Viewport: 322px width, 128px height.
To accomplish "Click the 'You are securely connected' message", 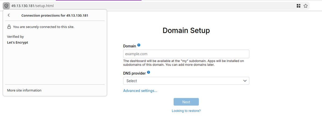I will click(43, 27).
